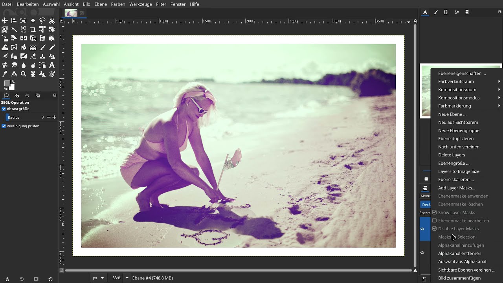Expand the Kompositionsmodus submenu

(x=466, y=98)
